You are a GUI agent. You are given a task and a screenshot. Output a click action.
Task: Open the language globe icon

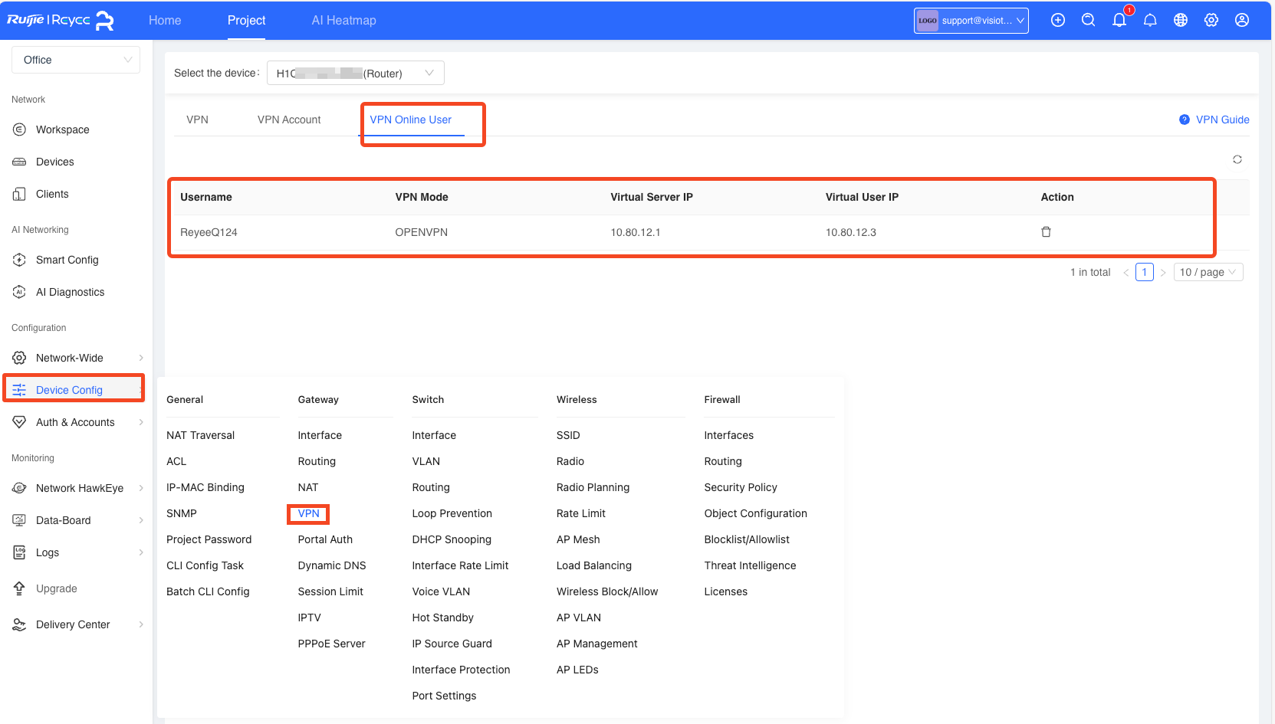click(x=1181, y=20)
